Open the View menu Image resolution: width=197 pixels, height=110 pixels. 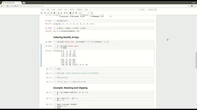pos(54,9)
